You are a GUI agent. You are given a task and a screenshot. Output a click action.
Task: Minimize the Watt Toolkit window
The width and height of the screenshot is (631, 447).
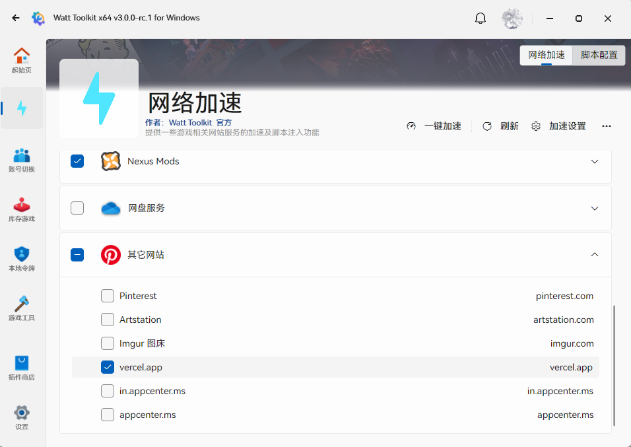point(550,18)
